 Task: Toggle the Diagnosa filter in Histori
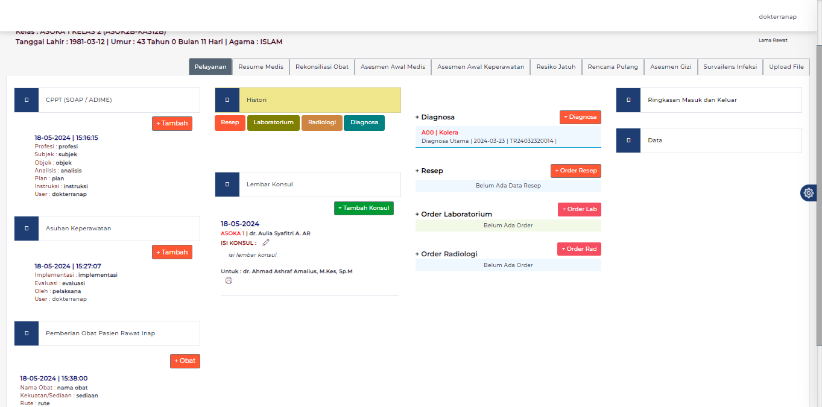pyautogui.click(x=364, y=122)
